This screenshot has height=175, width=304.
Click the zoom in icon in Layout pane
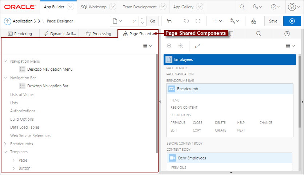coord(181,46)
